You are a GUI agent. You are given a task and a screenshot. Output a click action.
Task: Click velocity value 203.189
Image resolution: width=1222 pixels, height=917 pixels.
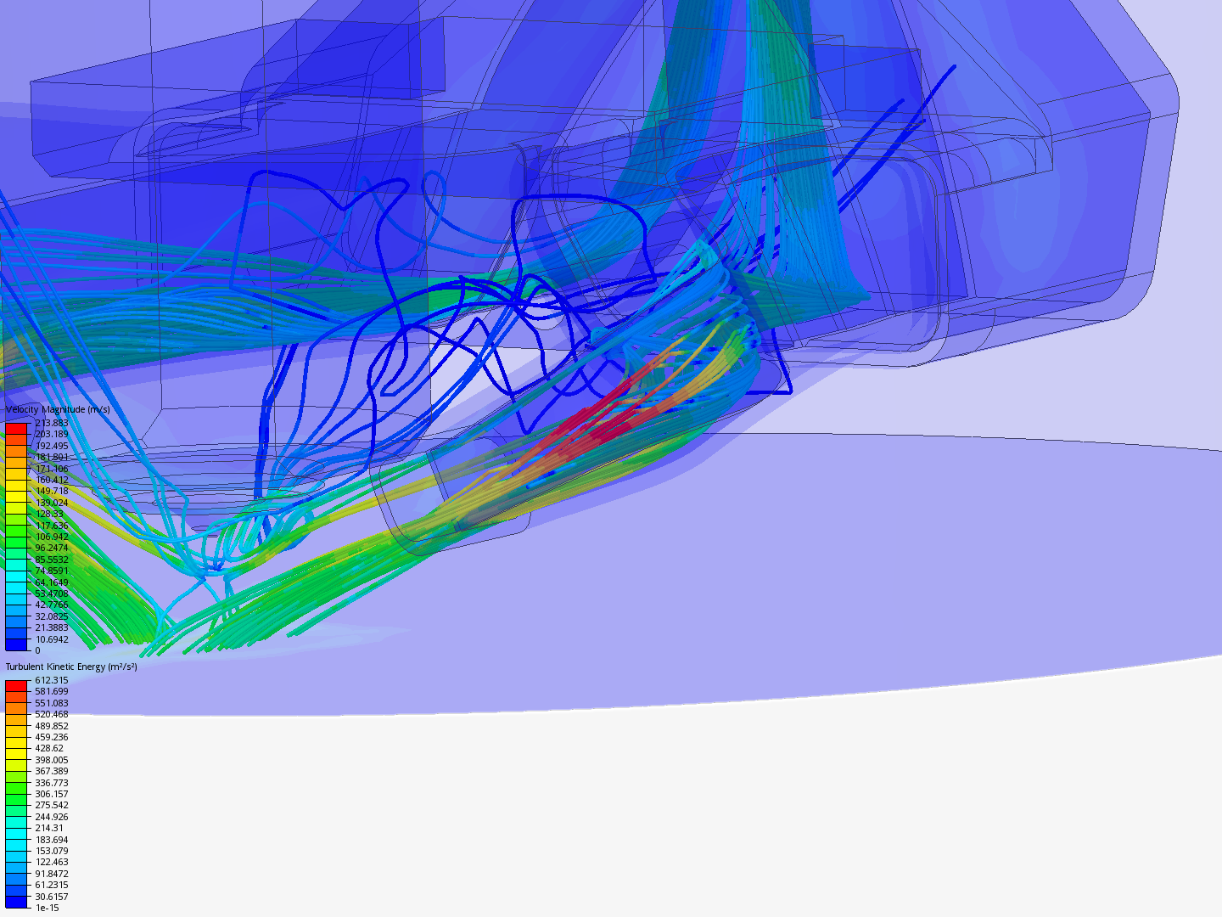(x=52, y=434)
